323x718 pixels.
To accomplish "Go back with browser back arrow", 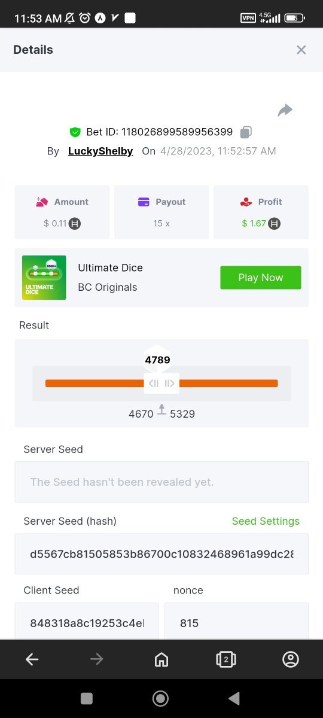I will tap(32, 659).
